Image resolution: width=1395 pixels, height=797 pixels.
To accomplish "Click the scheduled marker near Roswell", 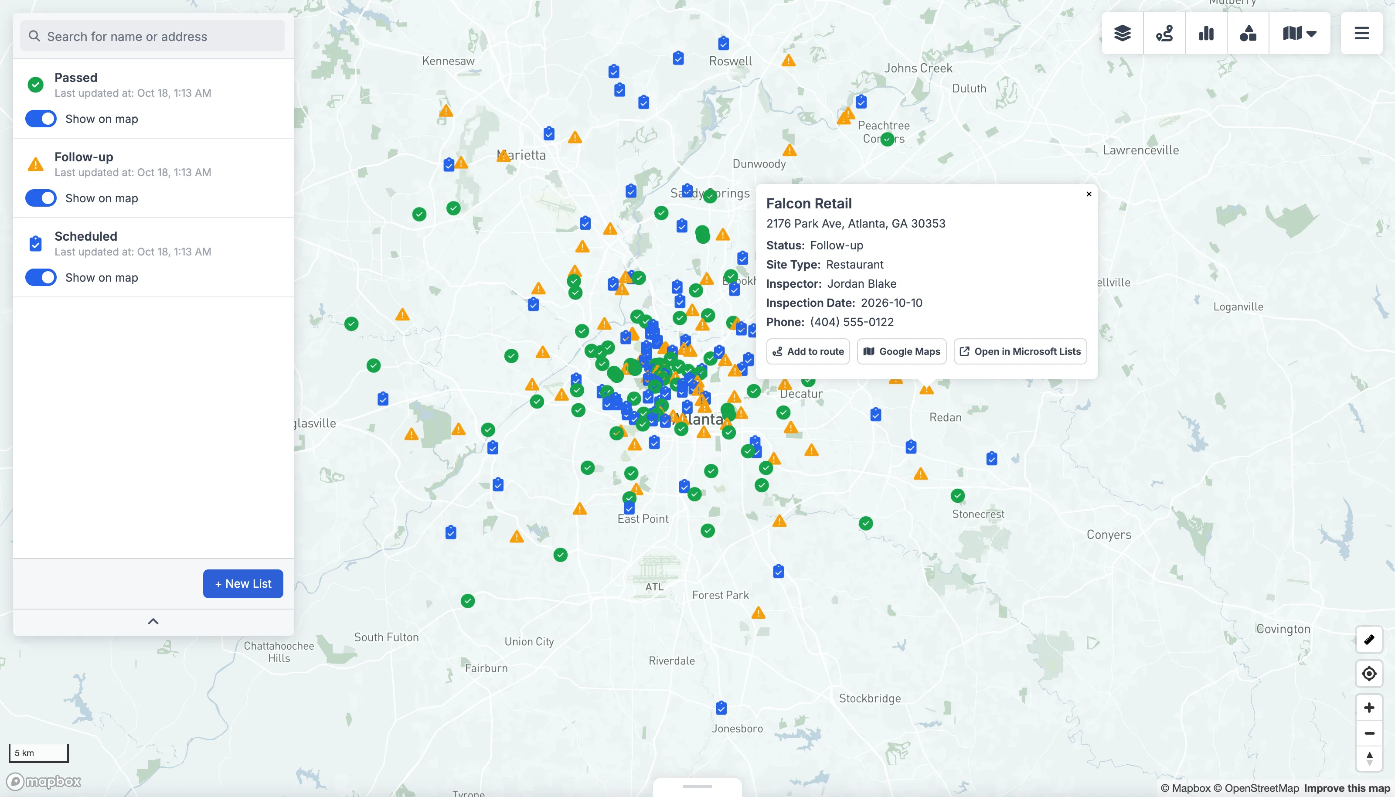I will pyautogui.click(x=724, y=43).
